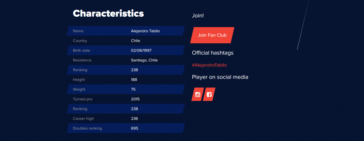Click the Player on social media heading
The height and width of the screenshot is (141, 364).
pos(220,77)
